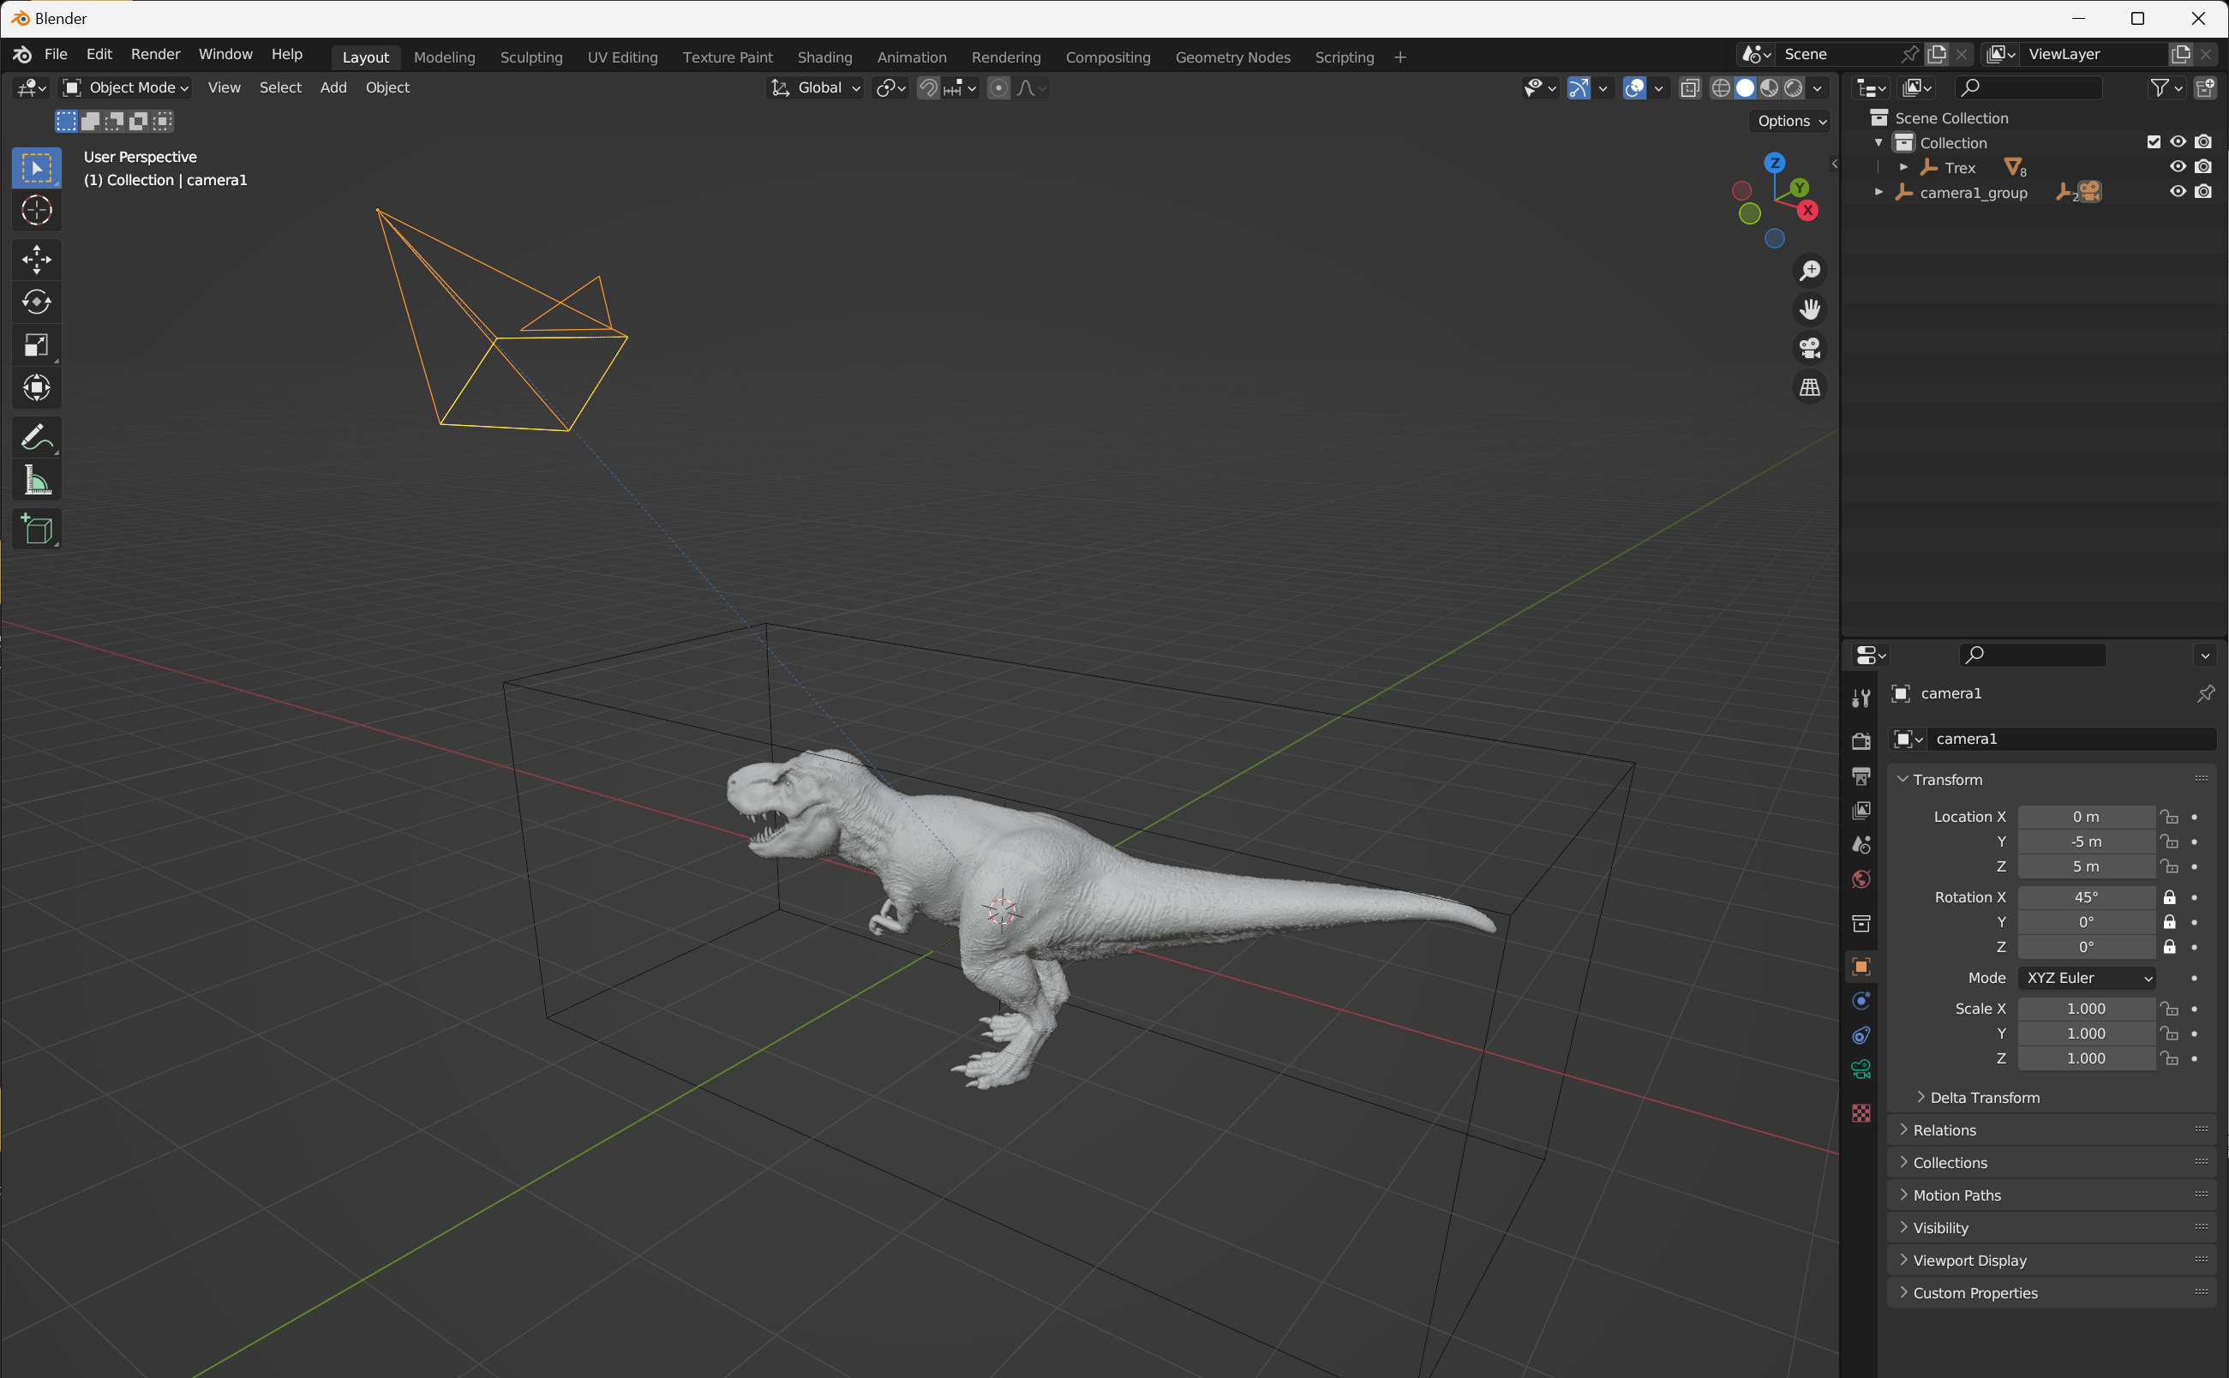The height and width of the screenshot is (1378, 2229).
Task: Select the Move tool in the toolbar
Action: click(x=37, y=259)
